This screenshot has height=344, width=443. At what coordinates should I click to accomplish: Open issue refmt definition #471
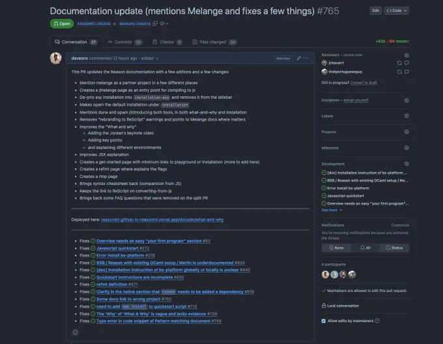coord(117,285)
